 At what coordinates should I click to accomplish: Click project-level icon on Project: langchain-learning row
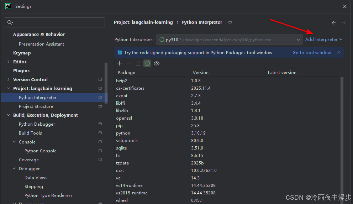[x=100, y=88]
